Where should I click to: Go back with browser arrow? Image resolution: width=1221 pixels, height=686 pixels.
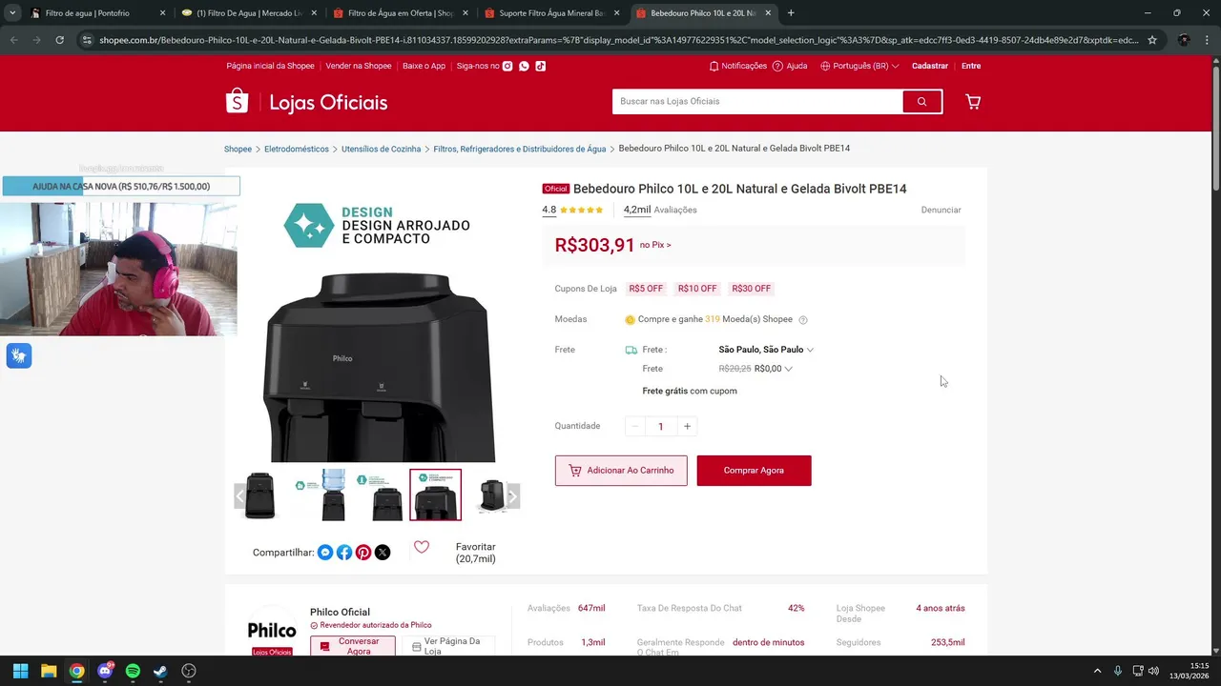tap(13, 40)
